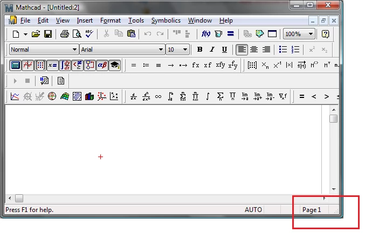Open the Boolean toolbar from Math palette
This screenshot has width=372, height=240.
point(77,65)
